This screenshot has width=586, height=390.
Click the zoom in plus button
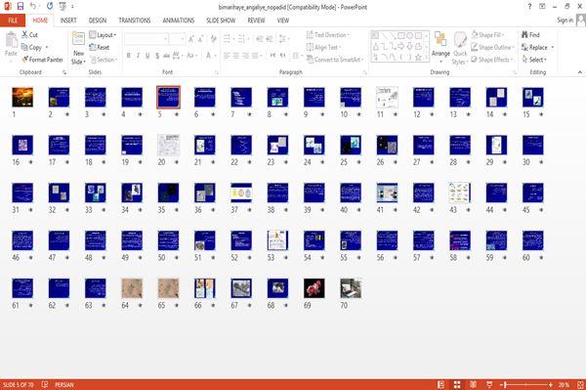tap(551, 384)
